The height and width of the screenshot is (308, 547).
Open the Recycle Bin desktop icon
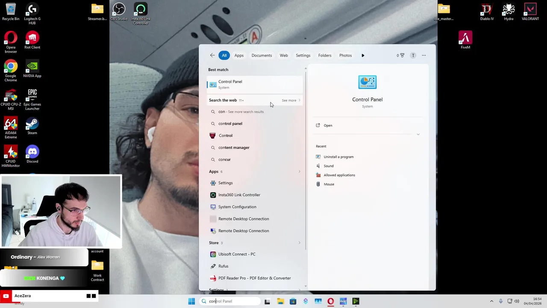(x=11, y=12)
